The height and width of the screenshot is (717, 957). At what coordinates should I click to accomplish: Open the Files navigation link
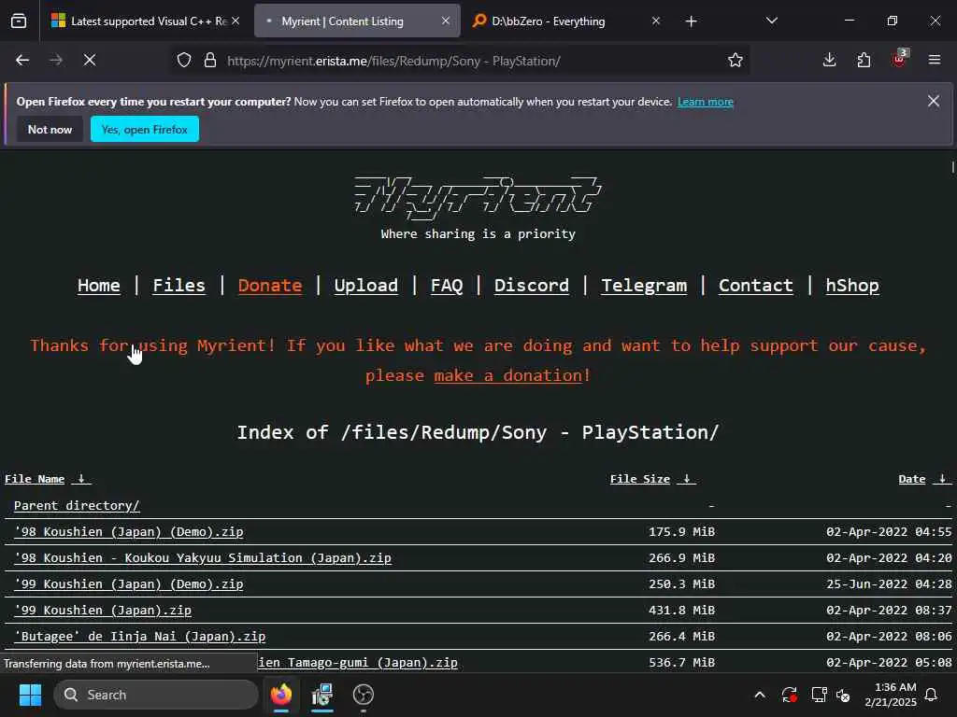(x=179, y=286)
